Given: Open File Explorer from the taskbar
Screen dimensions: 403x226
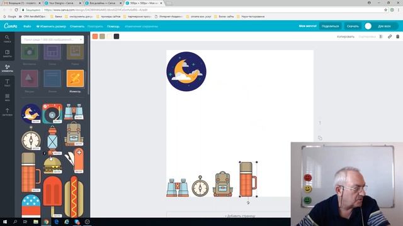Looking at the screenshot, I should [x=36, y=222].
